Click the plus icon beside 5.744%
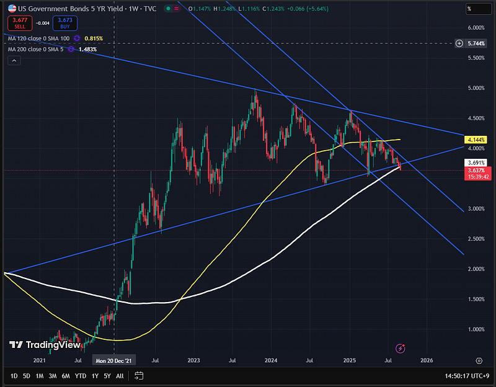Image resolution: width=496 pixels, height=387 pixels. (x=459, y=43)
